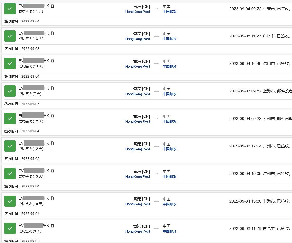Click the 2022-09-03 17:24 广州市 tracking event
This screenshot has height=243, width=292.
tap(259, 146)
